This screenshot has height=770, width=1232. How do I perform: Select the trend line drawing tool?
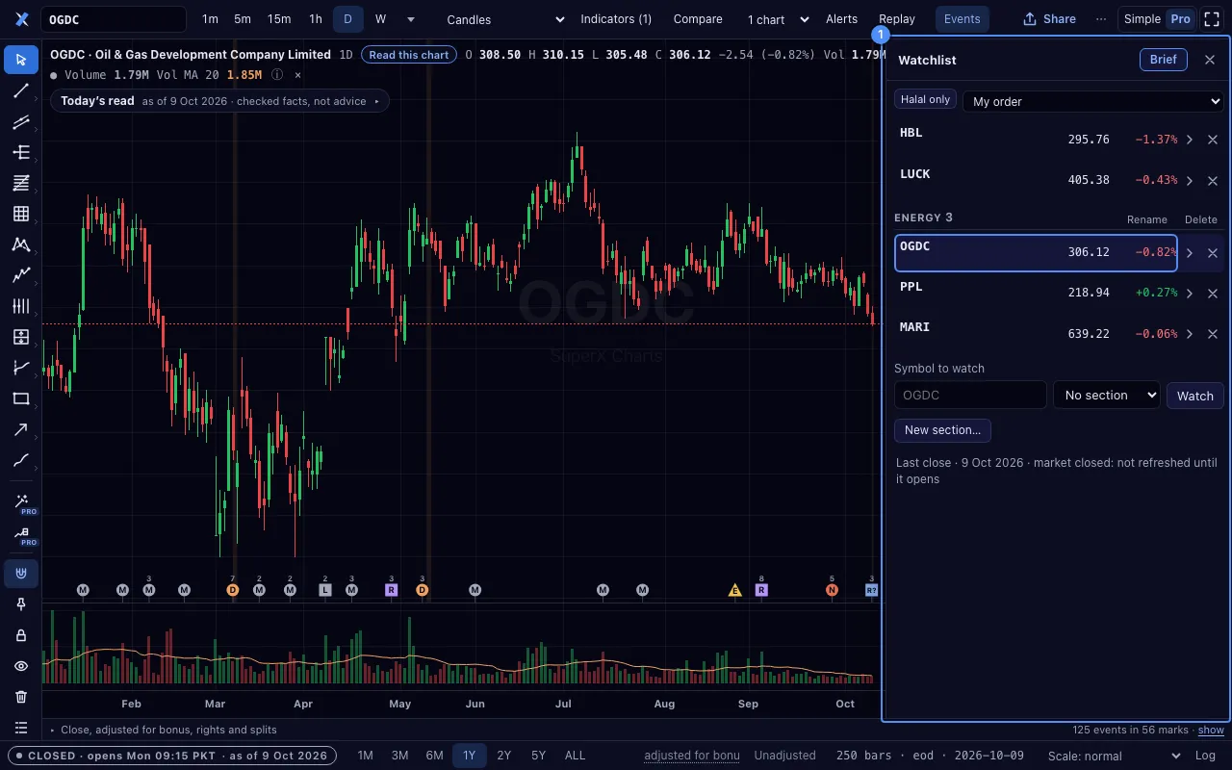21,90
